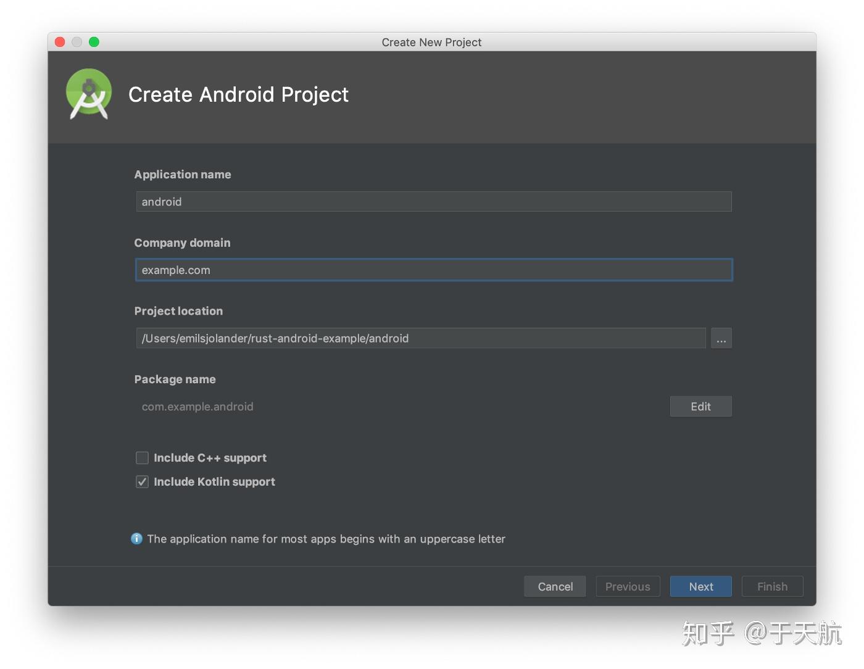This screenshot has width=864, height=669.
Task: Focus the Company domain field
Action: pyautogui.click(x=434, y=270)
